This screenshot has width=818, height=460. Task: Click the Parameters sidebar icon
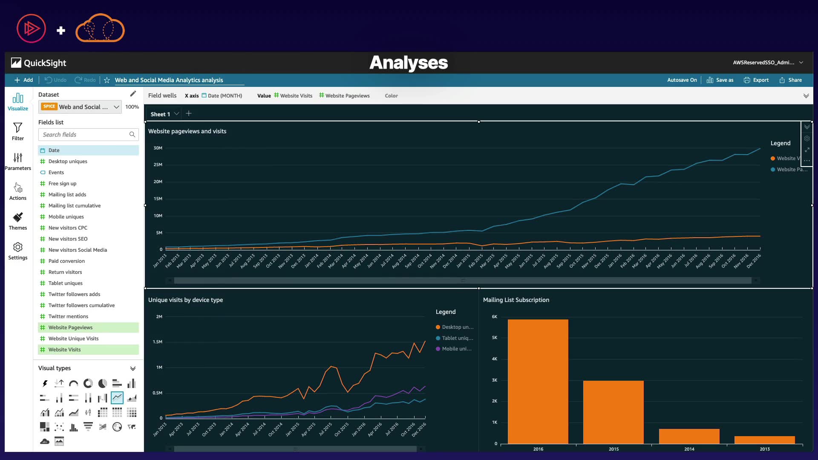17,161
